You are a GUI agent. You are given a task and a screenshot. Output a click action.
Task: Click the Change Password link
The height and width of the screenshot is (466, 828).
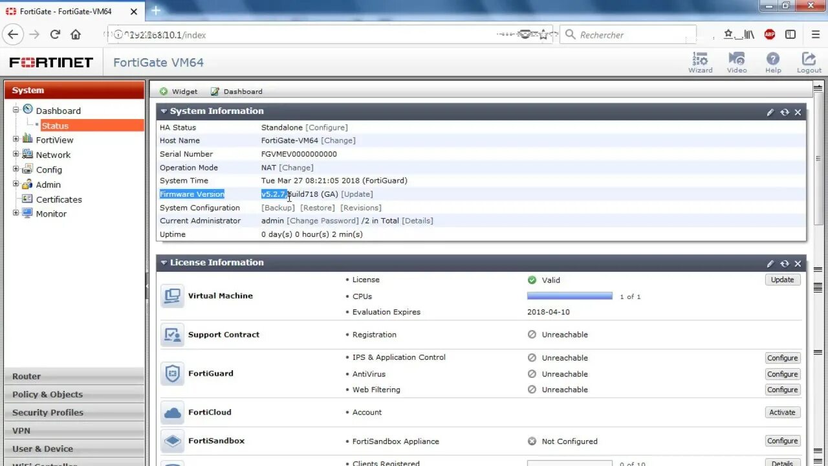pos(323,221)
